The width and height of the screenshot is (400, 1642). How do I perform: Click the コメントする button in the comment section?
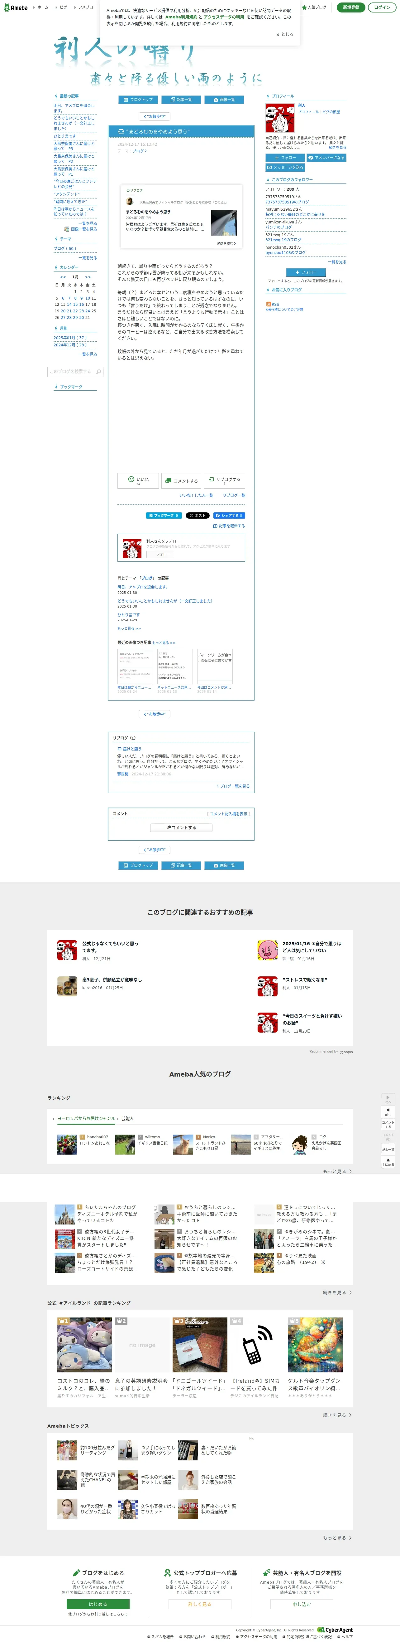[181, 827]
